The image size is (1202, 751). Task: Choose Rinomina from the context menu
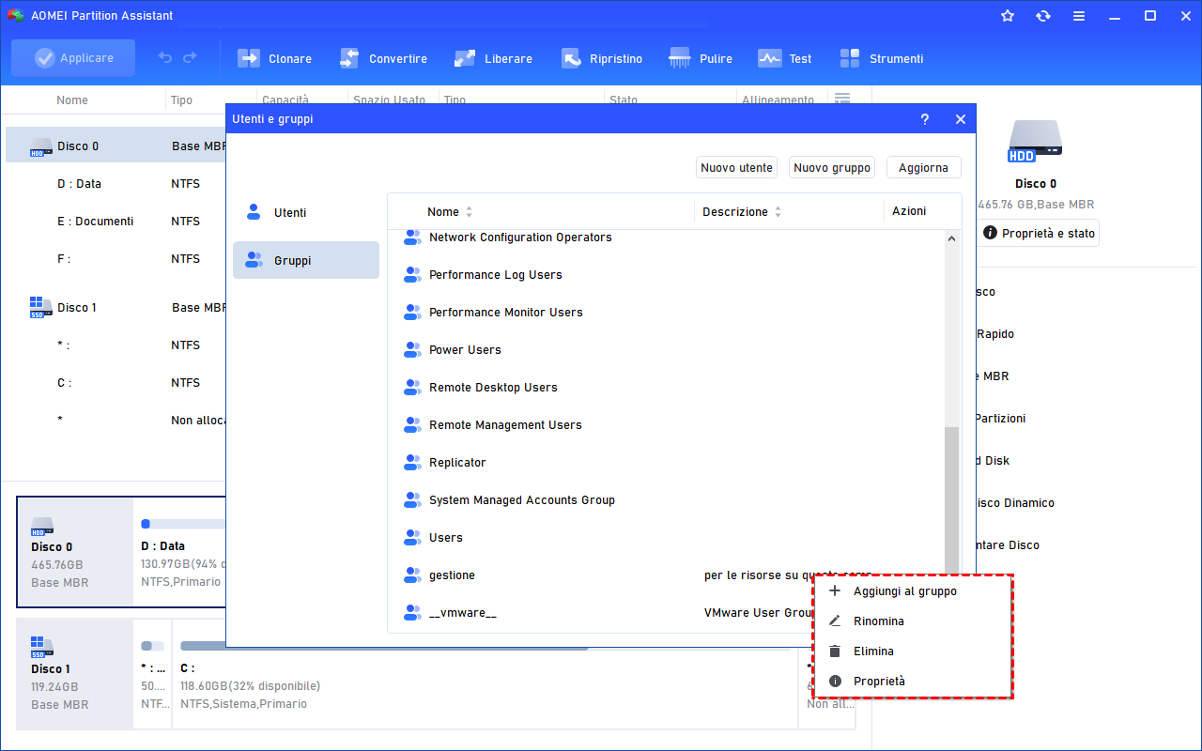913,621
